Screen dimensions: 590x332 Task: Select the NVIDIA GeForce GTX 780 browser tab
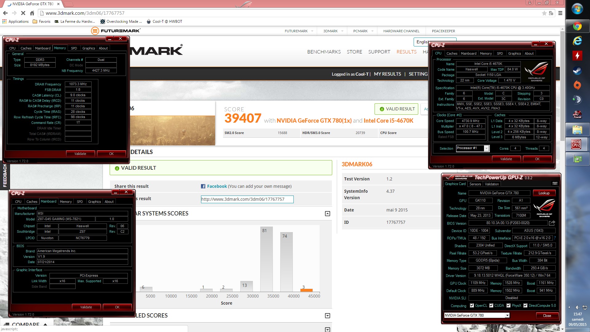[x=32, y=4]
